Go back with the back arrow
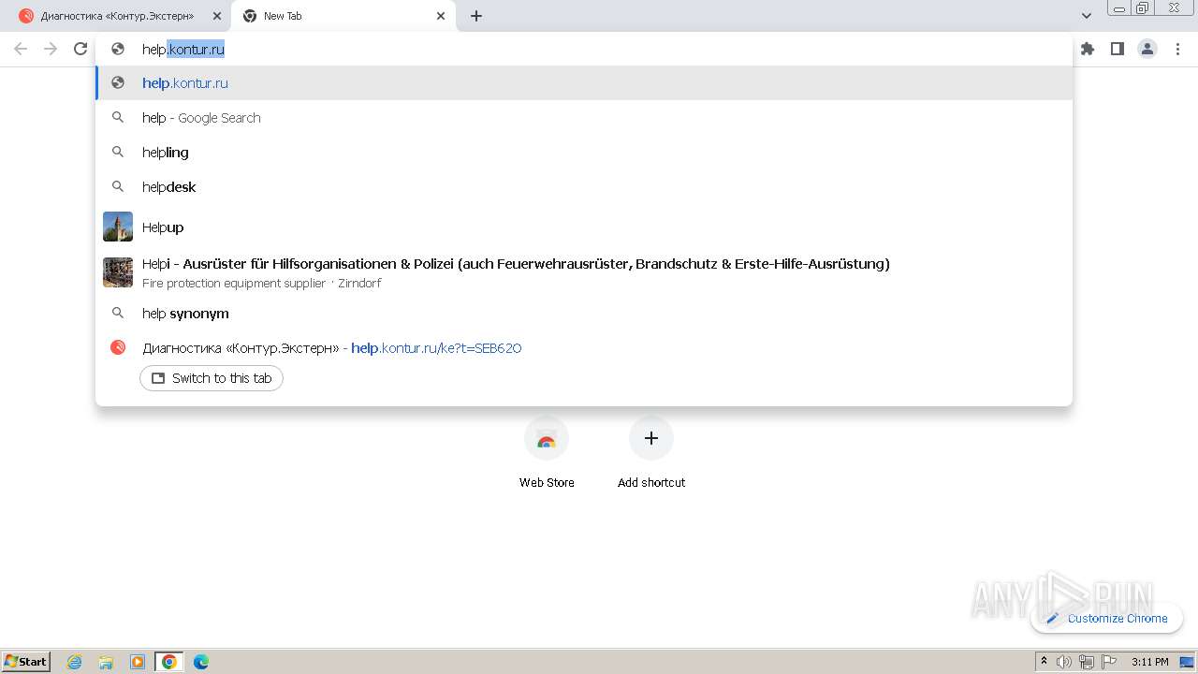1198x674 pixels. [21, 49]
